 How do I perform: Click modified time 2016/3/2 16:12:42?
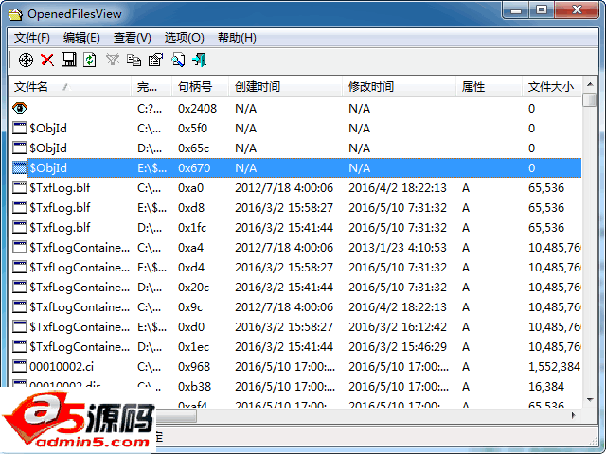tap(398, 327)
